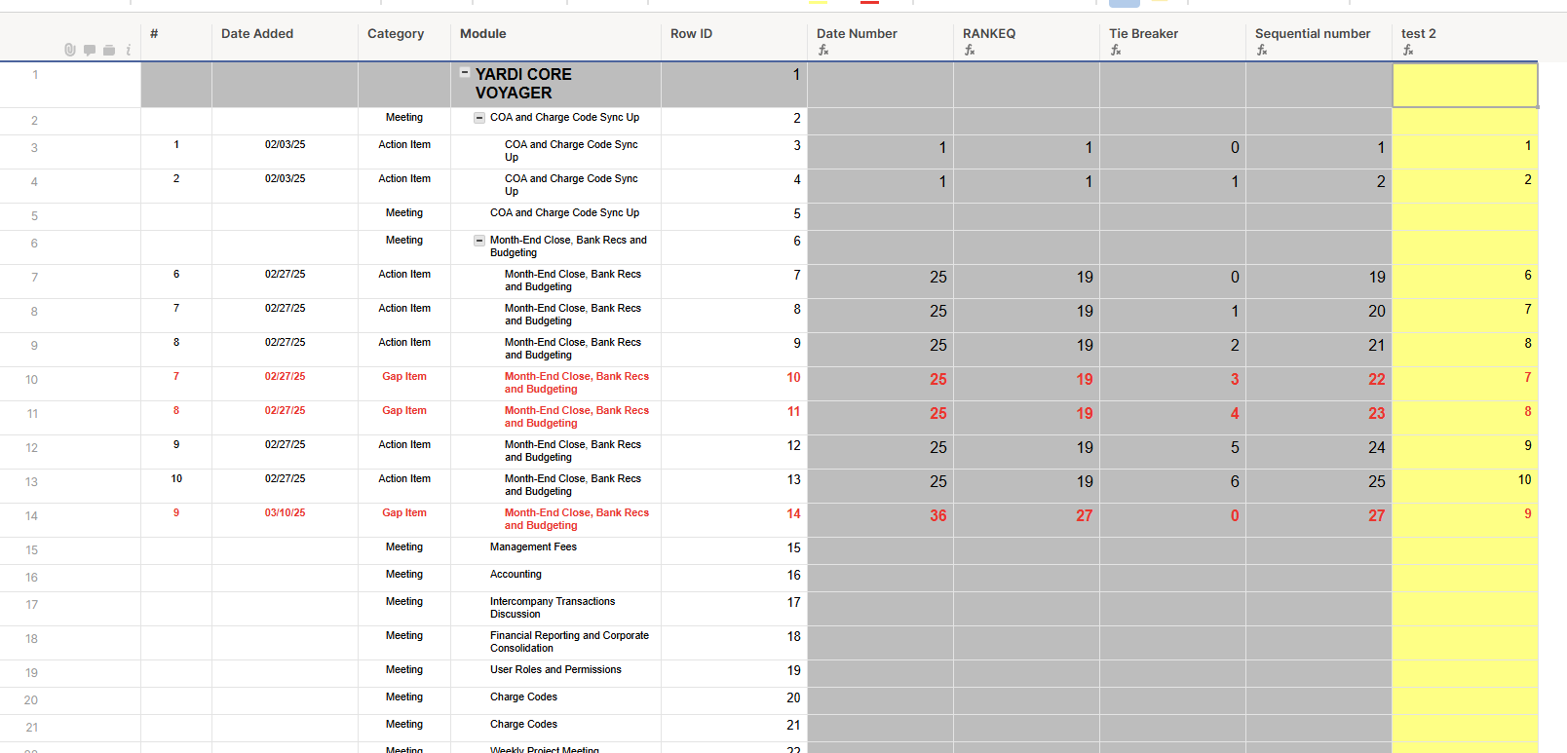The height and width of the screenshot is (753, 1567).
Task: Click the Row ID value 19
Action: pyautogui.click(x=793, y=671)
